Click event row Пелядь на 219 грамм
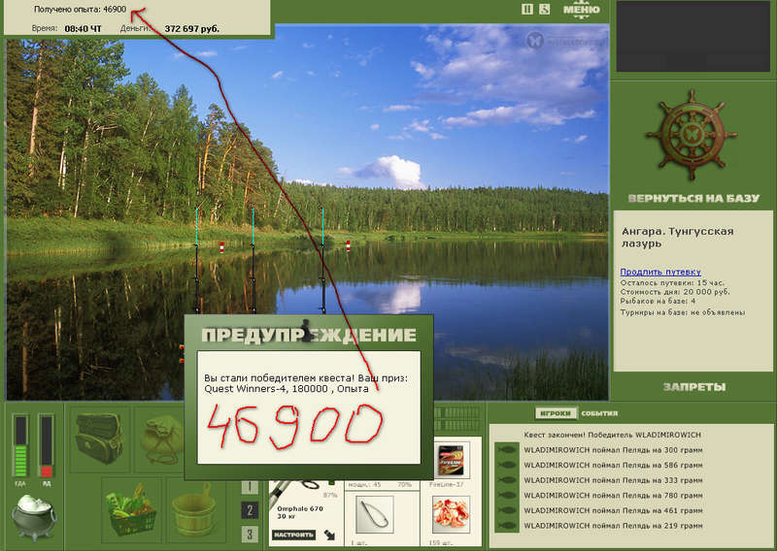The width and height of the screenshot is (777, 551). (x=613, y=526)
